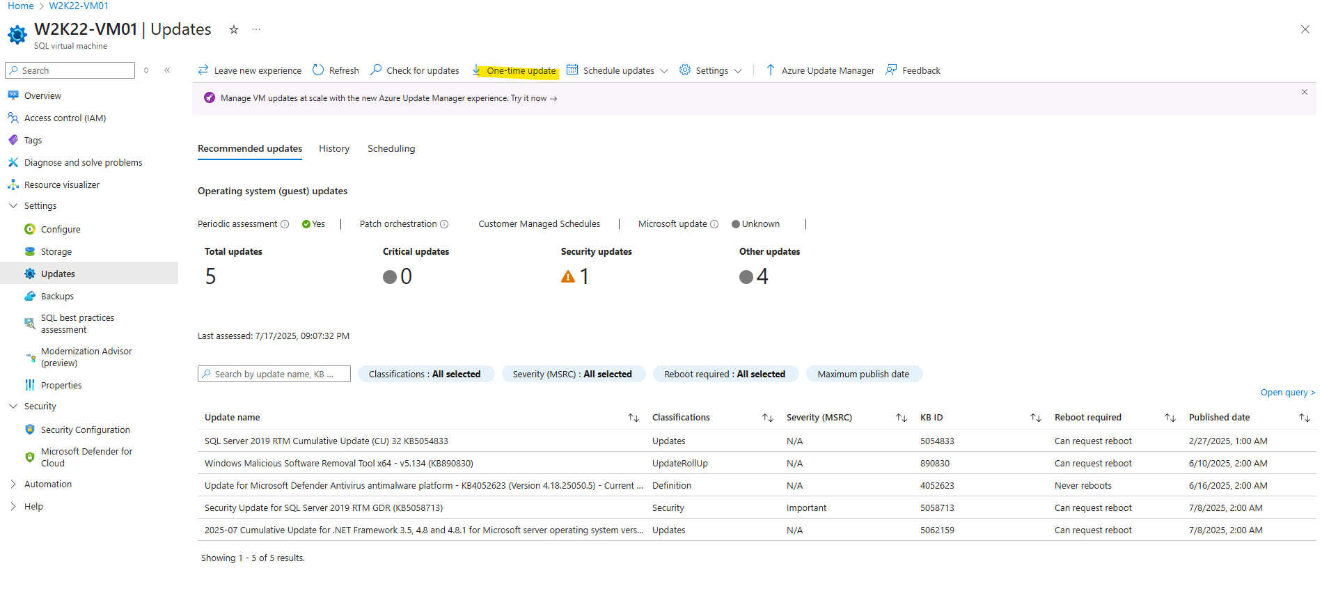Click the W2K22-VM01 breadcrumb link
The height and width of the screenshot is (591, 1322).
coord(79,6)
